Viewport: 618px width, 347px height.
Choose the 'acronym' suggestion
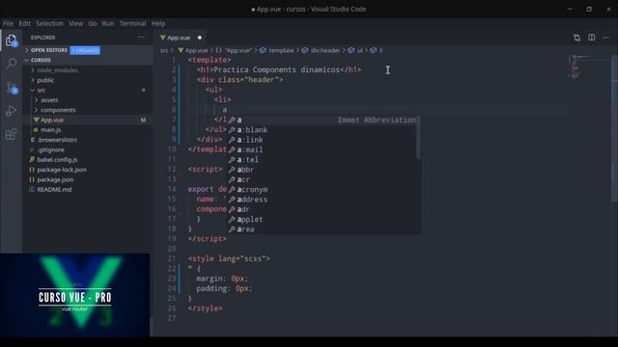pos(323,190)
